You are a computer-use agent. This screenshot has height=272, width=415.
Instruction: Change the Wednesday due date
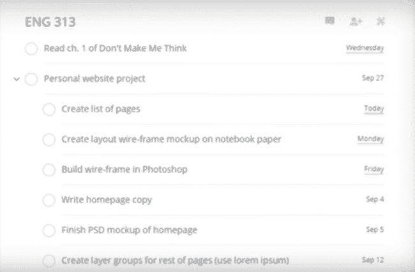365,48
